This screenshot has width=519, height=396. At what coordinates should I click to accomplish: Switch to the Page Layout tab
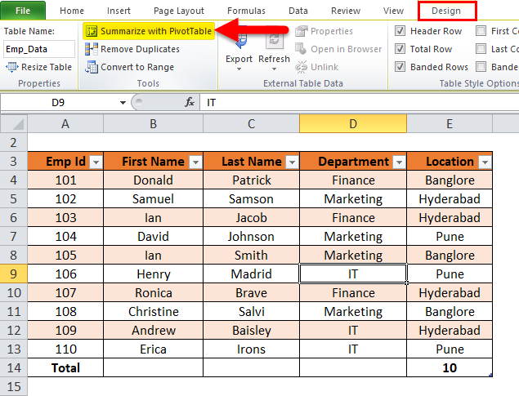coord(179,11)
